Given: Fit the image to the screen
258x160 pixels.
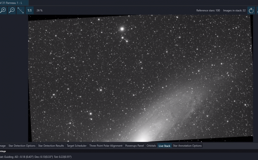Looking at the screenshot, I should (x=21, y=10).
